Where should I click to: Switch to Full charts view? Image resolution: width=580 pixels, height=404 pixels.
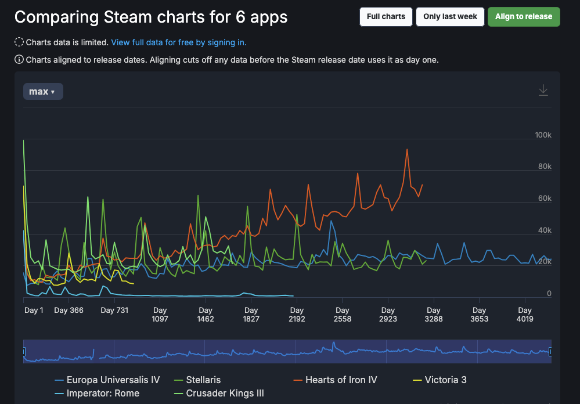tap(386, 17)
